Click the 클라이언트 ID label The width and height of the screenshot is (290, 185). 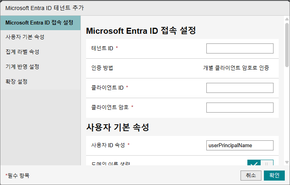click(x=107, y=88)
